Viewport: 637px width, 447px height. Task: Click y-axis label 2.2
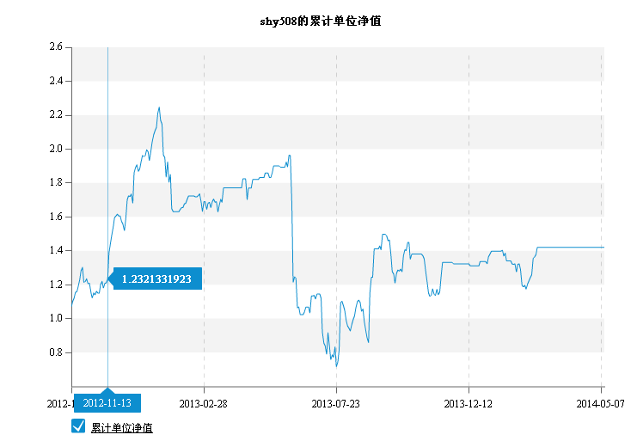[56, 114]
